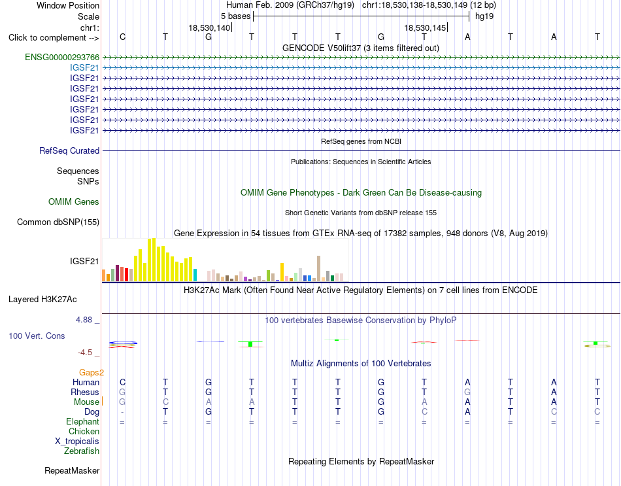Click the 'Click to complement -->' label
The image size is (621, 486).
tap(54, 38)
